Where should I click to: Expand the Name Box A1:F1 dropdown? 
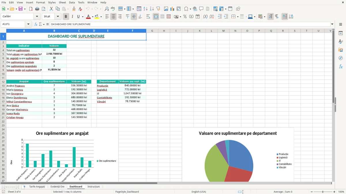pos(28,24)
